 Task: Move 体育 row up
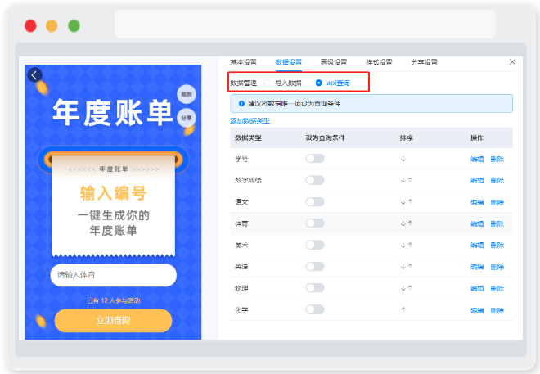pos(410,223)
